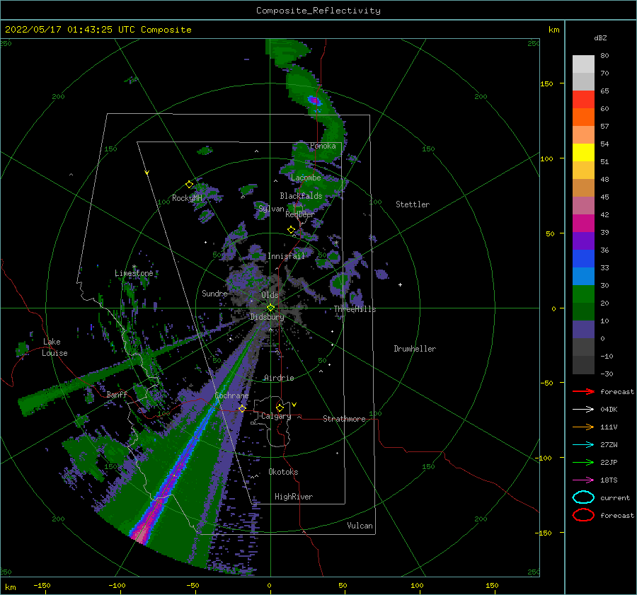
Task: Click the Banff label
Action: (117, 394)
